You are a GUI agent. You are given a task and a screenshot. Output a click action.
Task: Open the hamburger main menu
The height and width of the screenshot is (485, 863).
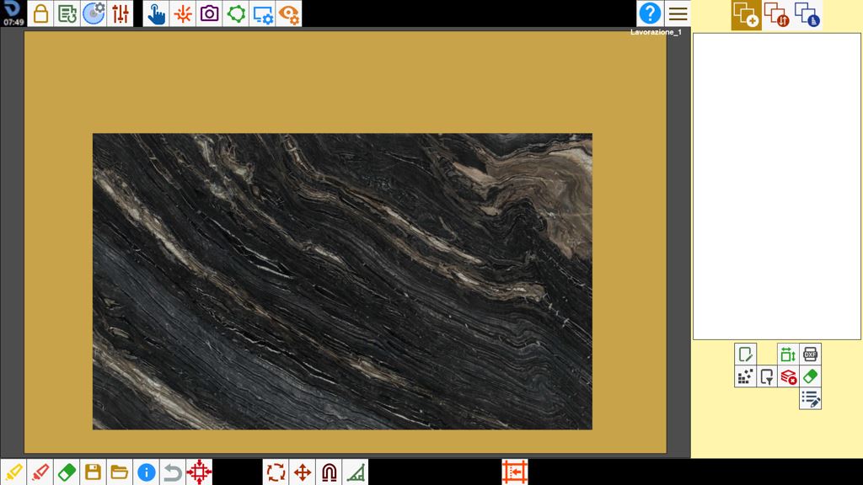678,13
